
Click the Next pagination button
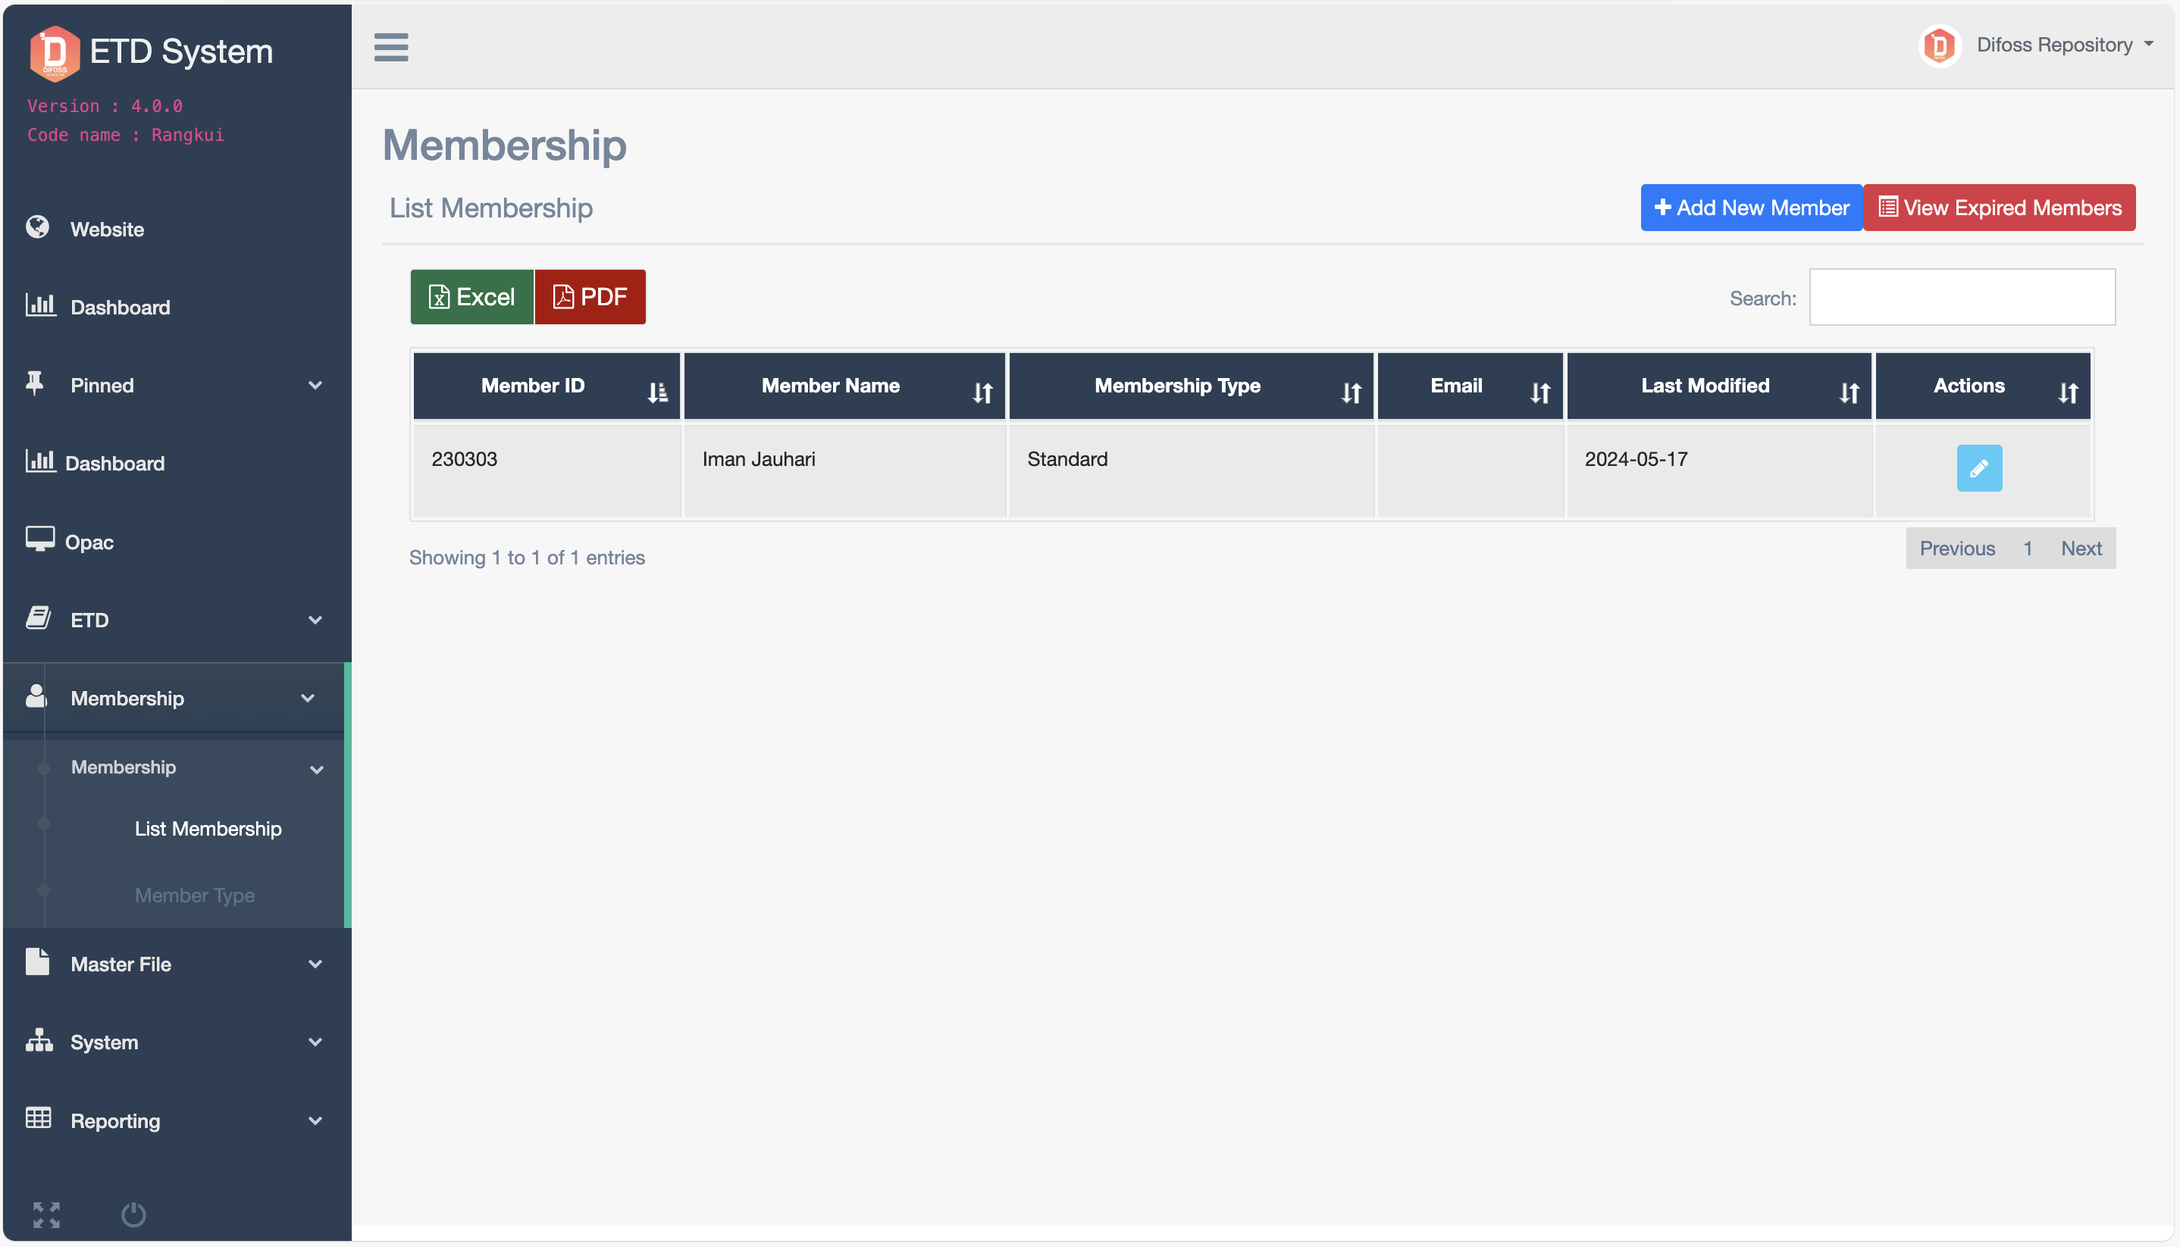pyautogui.click(x=2081, y=548)
